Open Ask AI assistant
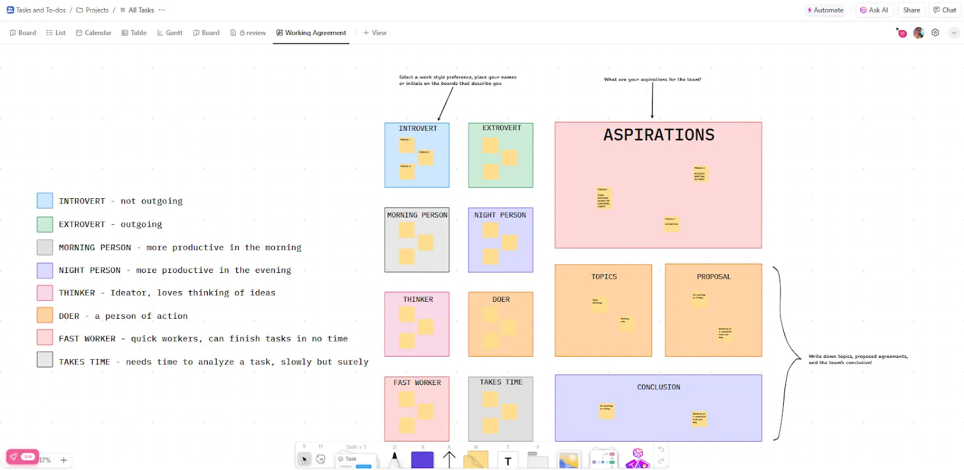This screenshot has height=470, width=964. (x=874, y=10)
